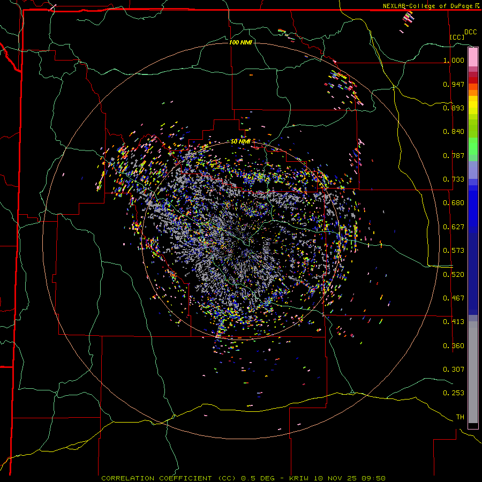482x482 pixels.
Task: Select the 0.573 scale value
Action: click(454, 251)
